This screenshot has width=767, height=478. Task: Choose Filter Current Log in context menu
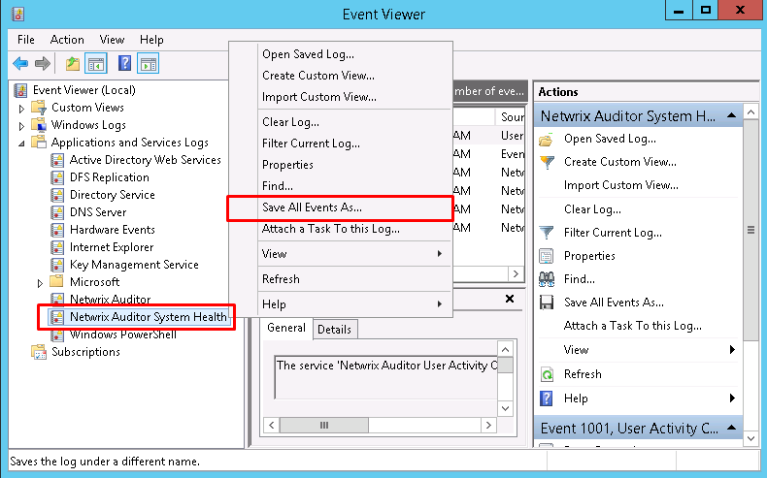tap(341, 143)
